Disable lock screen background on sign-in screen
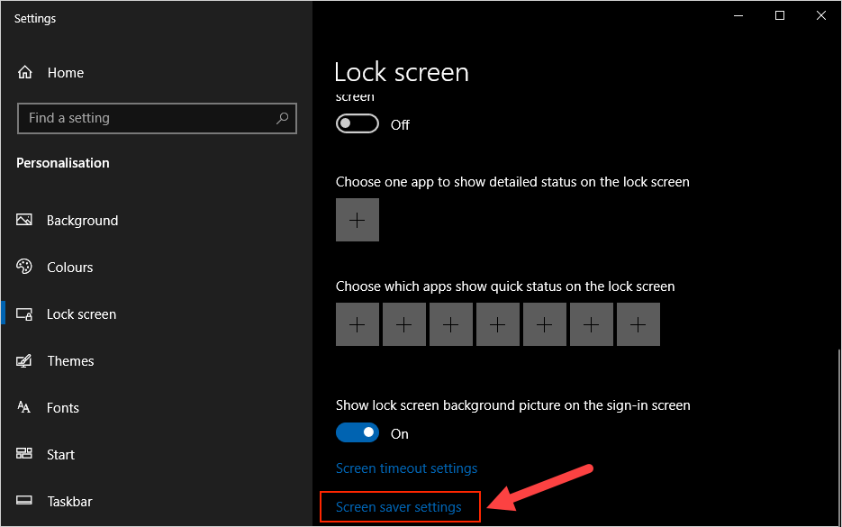842x527 pixels. pos(358,432)
